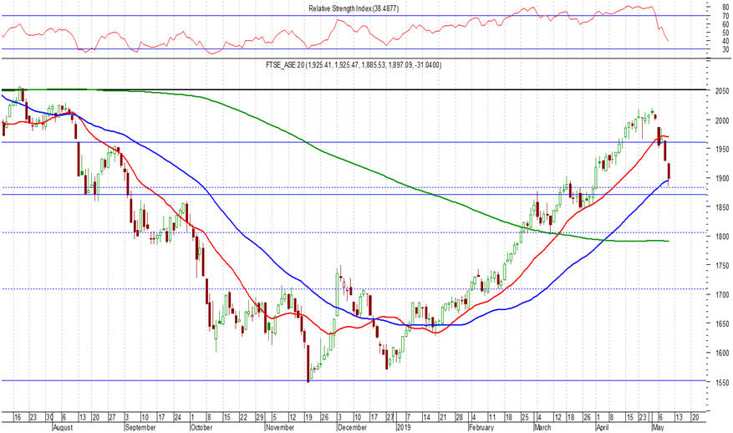
Task: Select the 28 date label in January 2019
Action: 459,416
